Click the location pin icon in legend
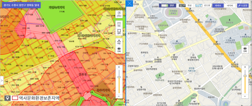 (x=8, y=98)
